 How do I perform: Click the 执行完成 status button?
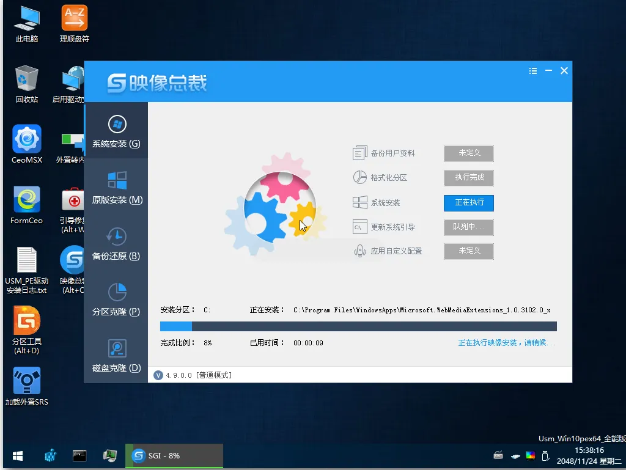(x=468, y=178)
